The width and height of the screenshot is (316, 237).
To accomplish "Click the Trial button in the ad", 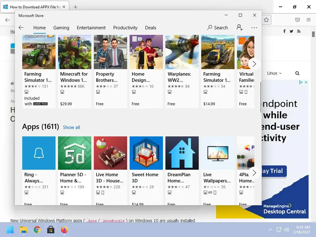I will coord(274,171).
